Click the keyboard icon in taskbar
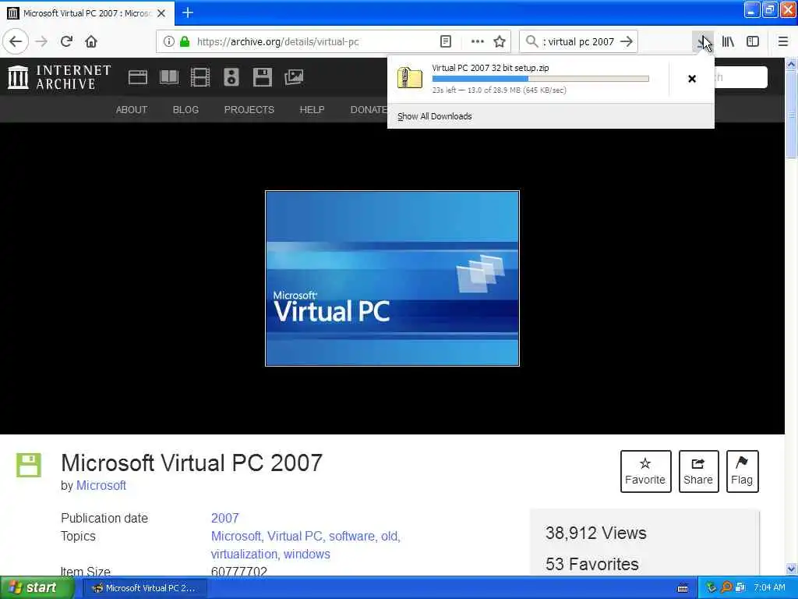Image resolution: width=798 pixels, height=599 pixels. pyautogui.click(x=683, y=588)
